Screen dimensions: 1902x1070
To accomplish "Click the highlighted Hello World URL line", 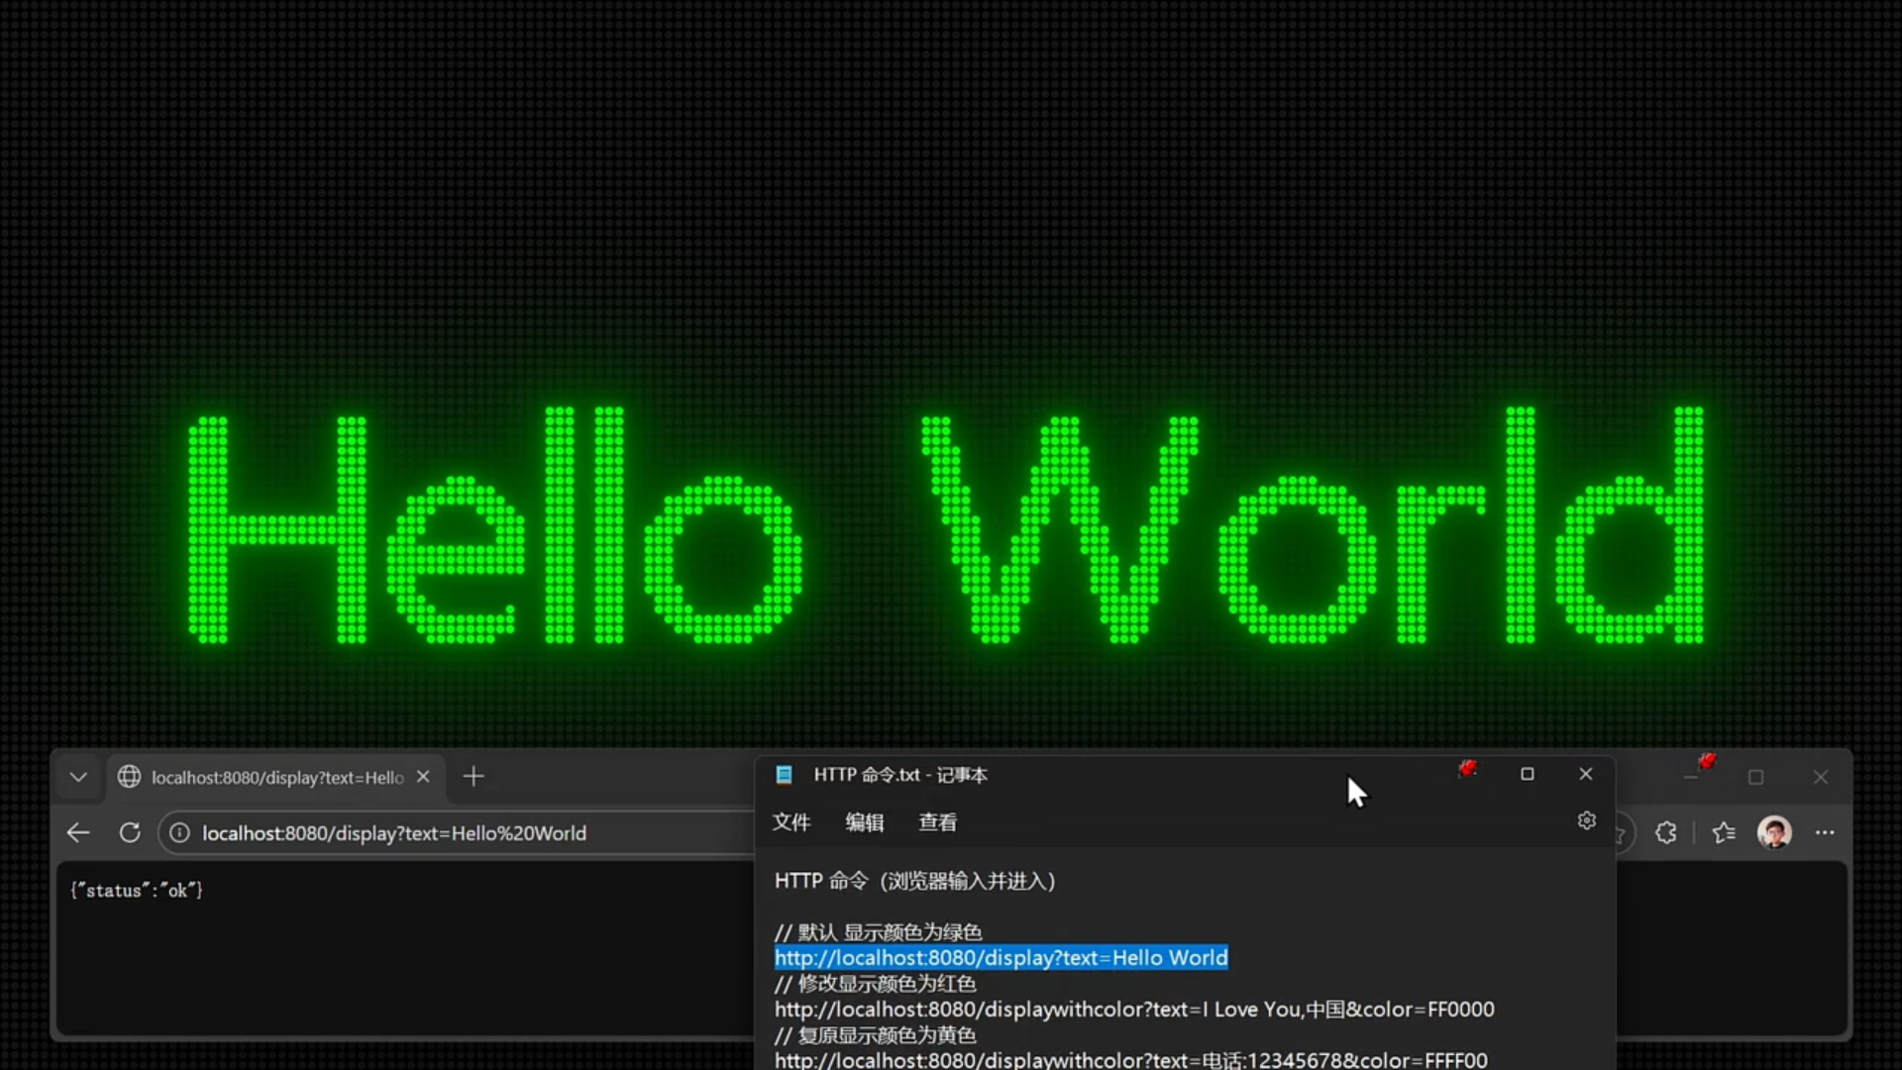I will (x=1001, y=958).
